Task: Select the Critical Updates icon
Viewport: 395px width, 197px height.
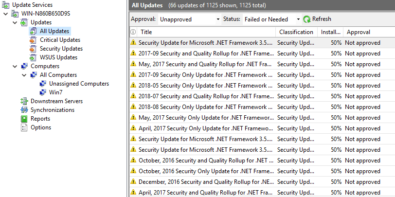Action: pos(33,40)
